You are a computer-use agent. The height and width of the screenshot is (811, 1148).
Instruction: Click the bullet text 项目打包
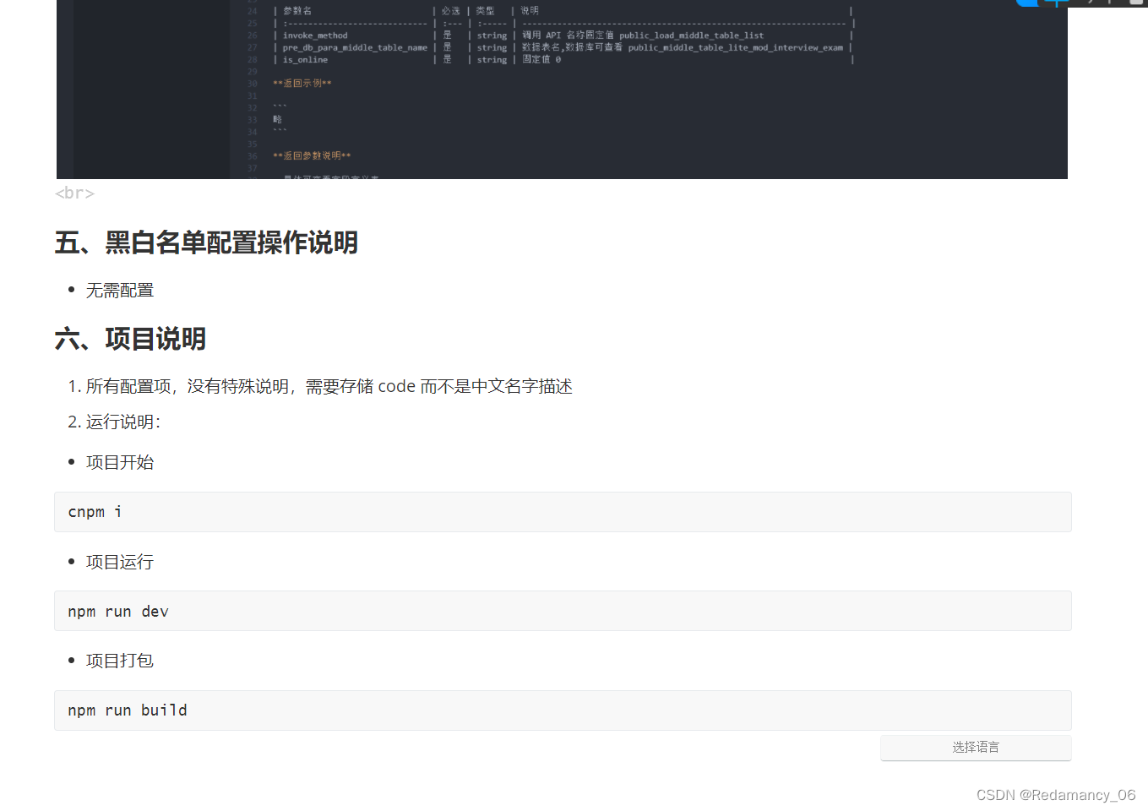[x=120, y=661]
